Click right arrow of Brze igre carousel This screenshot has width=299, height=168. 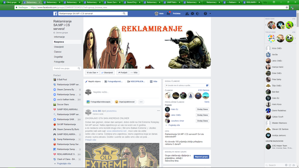click(295, 25)
